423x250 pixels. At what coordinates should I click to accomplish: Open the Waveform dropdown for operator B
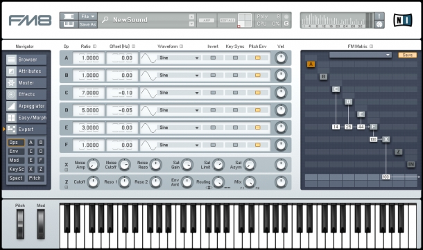point(179,75)
